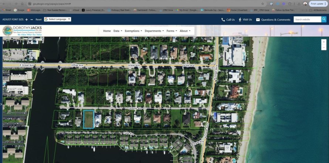Expand the Departments menu
Image resolution: width=329 pixels, height=163 pixels.
tap(155, 31)
